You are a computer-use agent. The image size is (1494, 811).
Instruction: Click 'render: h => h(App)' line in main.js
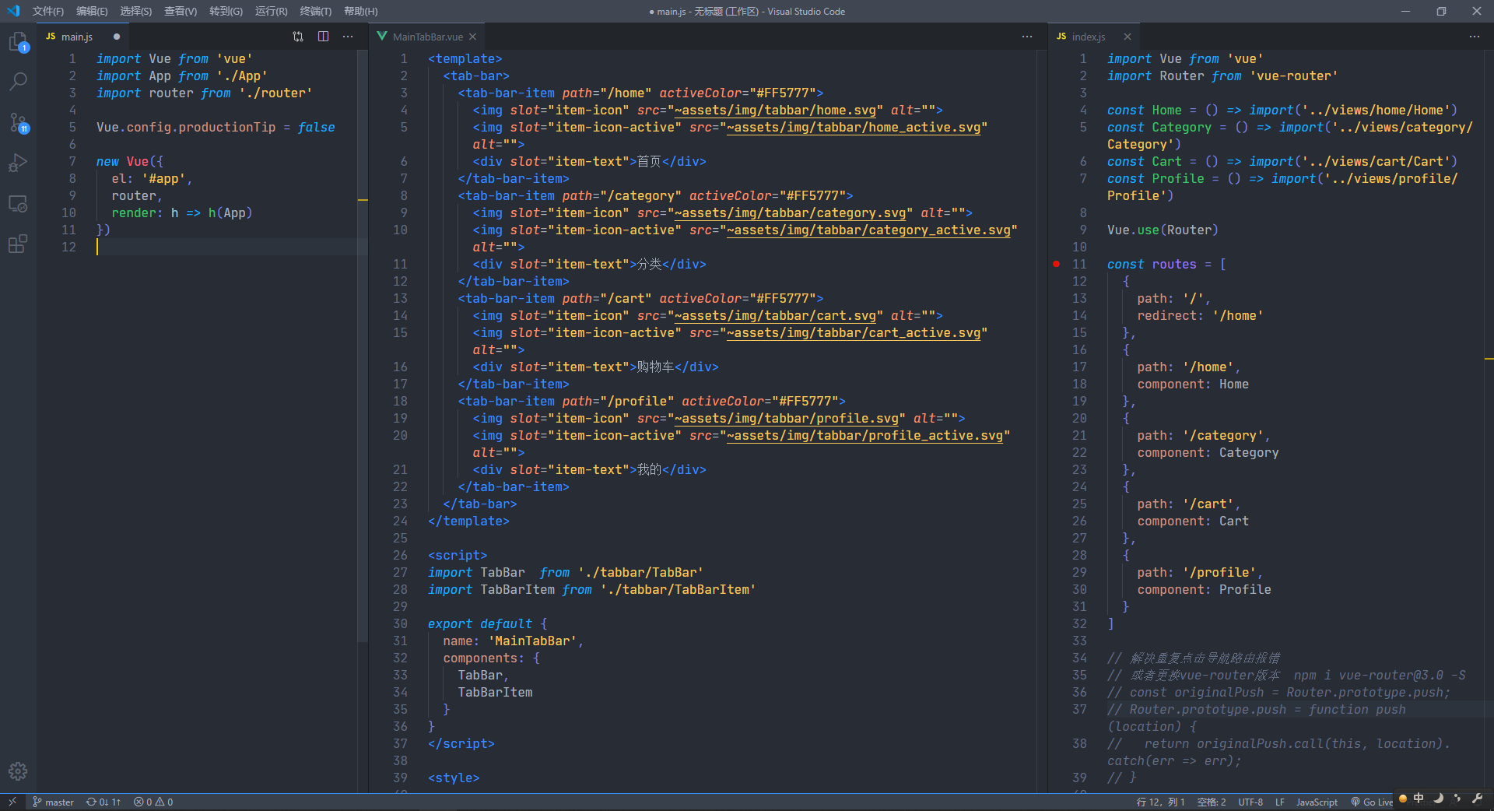click(182, 213)
